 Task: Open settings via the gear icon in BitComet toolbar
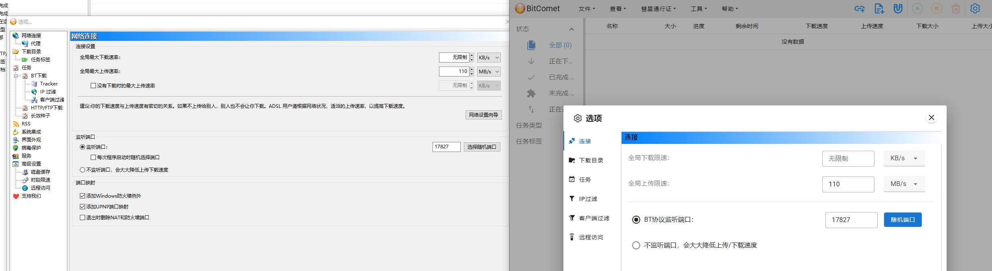975,9
